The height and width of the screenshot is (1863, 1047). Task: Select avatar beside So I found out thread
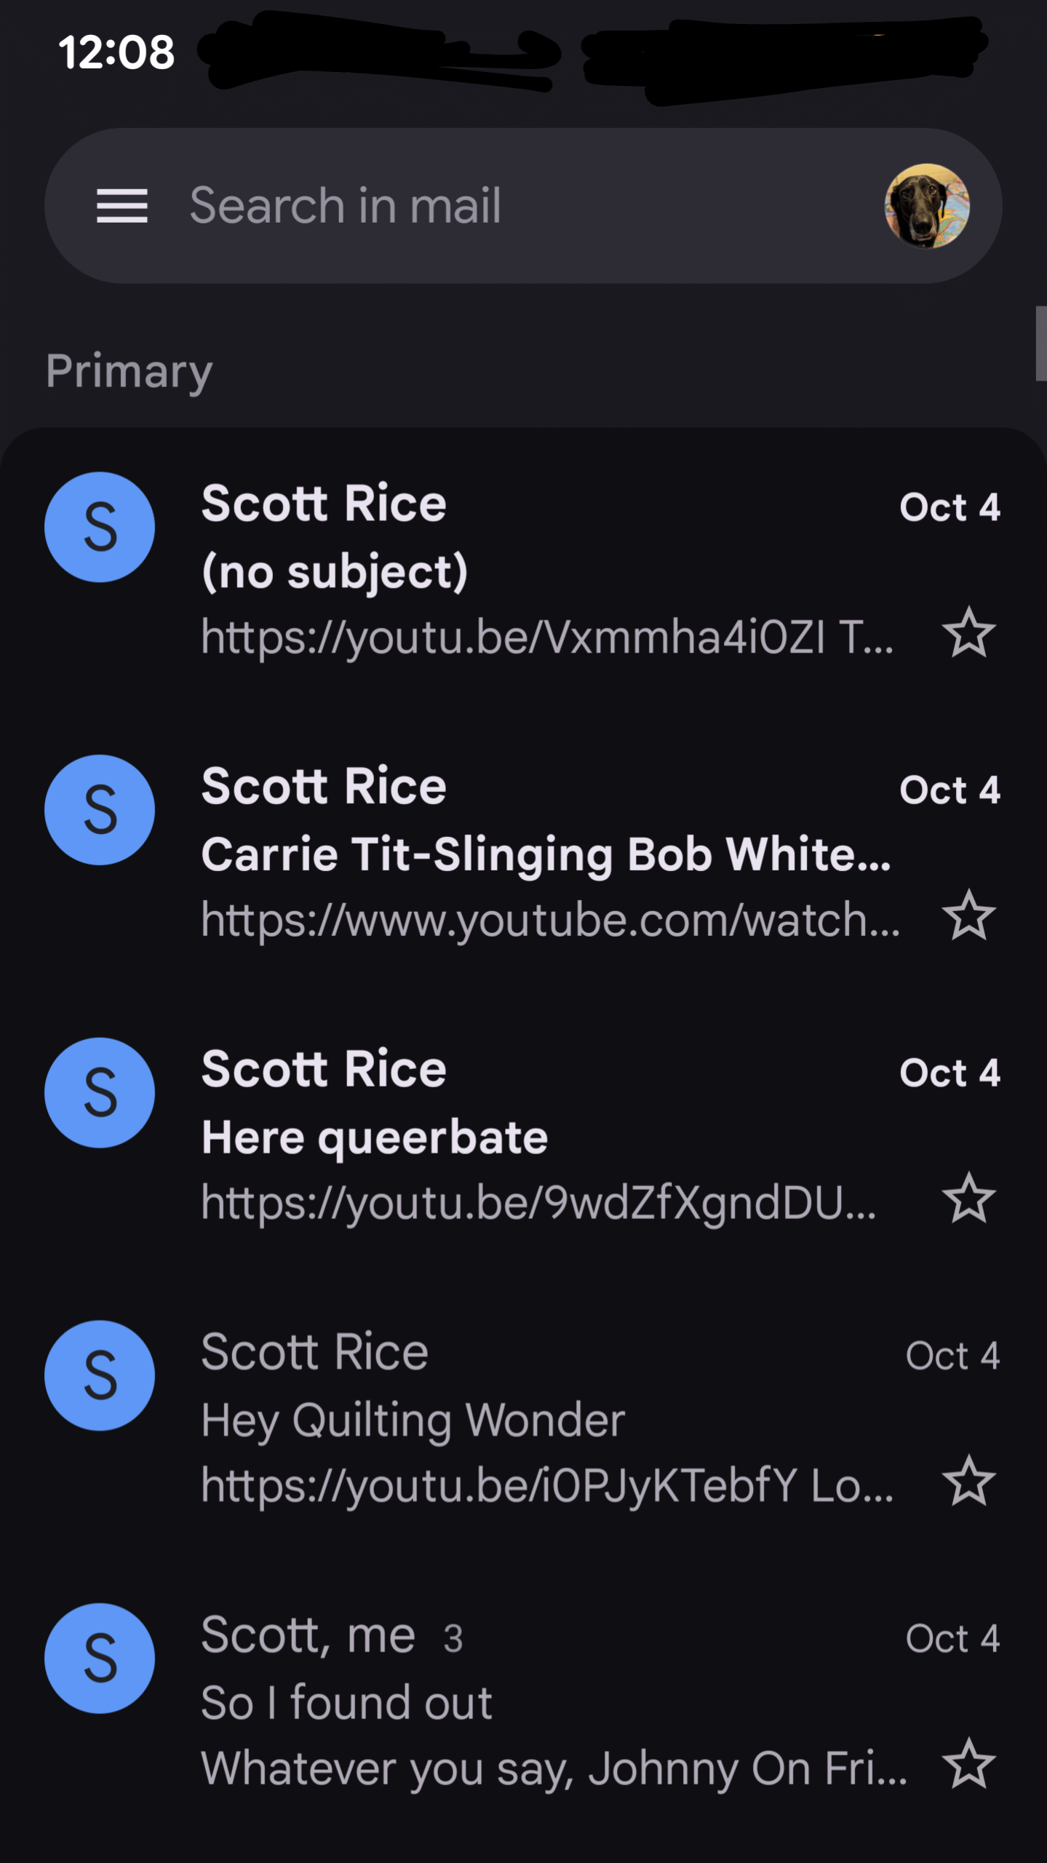coord(100,1658)
